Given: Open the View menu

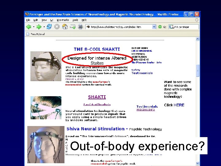Looking at the screenshot, I should coord(44,20).
